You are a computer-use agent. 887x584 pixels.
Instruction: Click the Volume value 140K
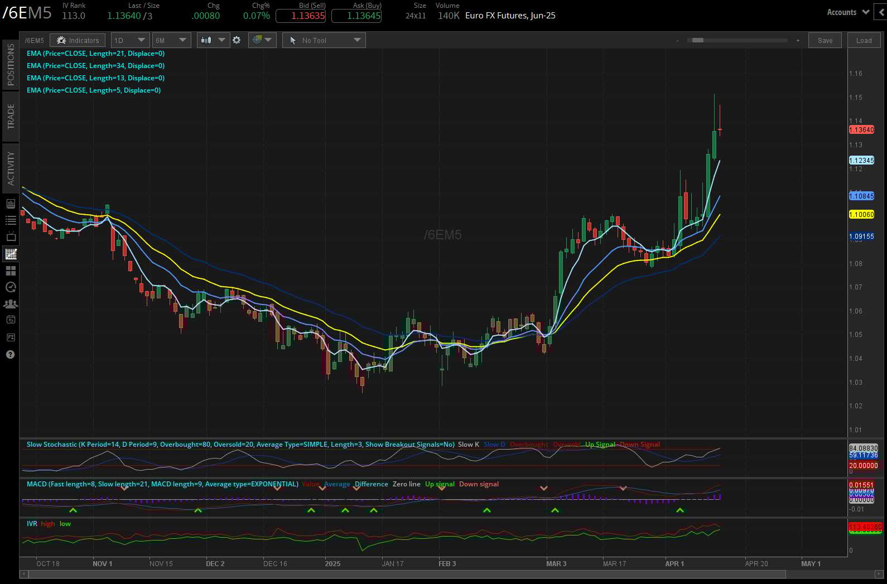449,16
